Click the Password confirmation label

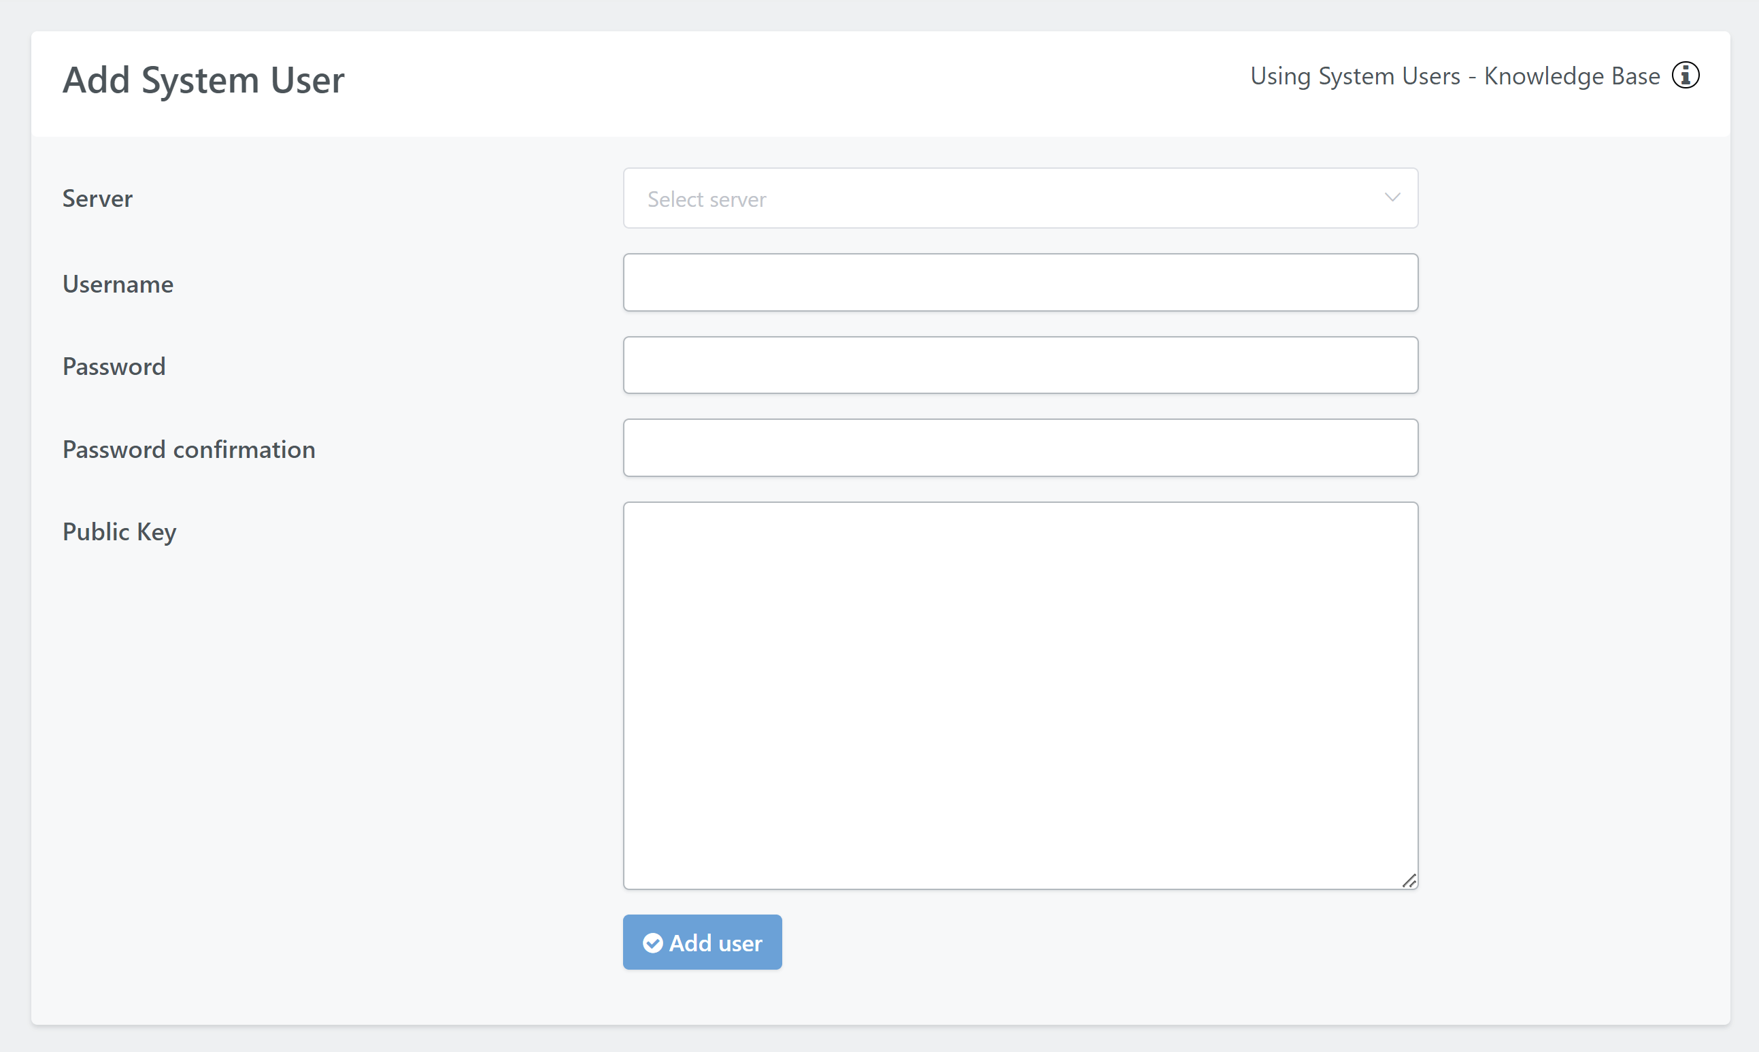[188, 449]
